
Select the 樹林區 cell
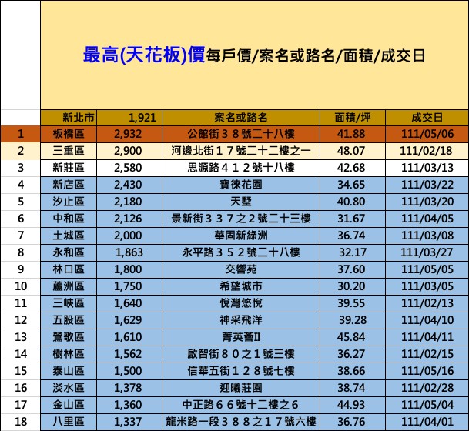point(69,354)
